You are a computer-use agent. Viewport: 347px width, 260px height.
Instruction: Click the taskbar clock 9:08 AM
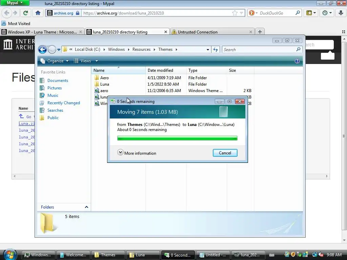click(x=334, y=255)
